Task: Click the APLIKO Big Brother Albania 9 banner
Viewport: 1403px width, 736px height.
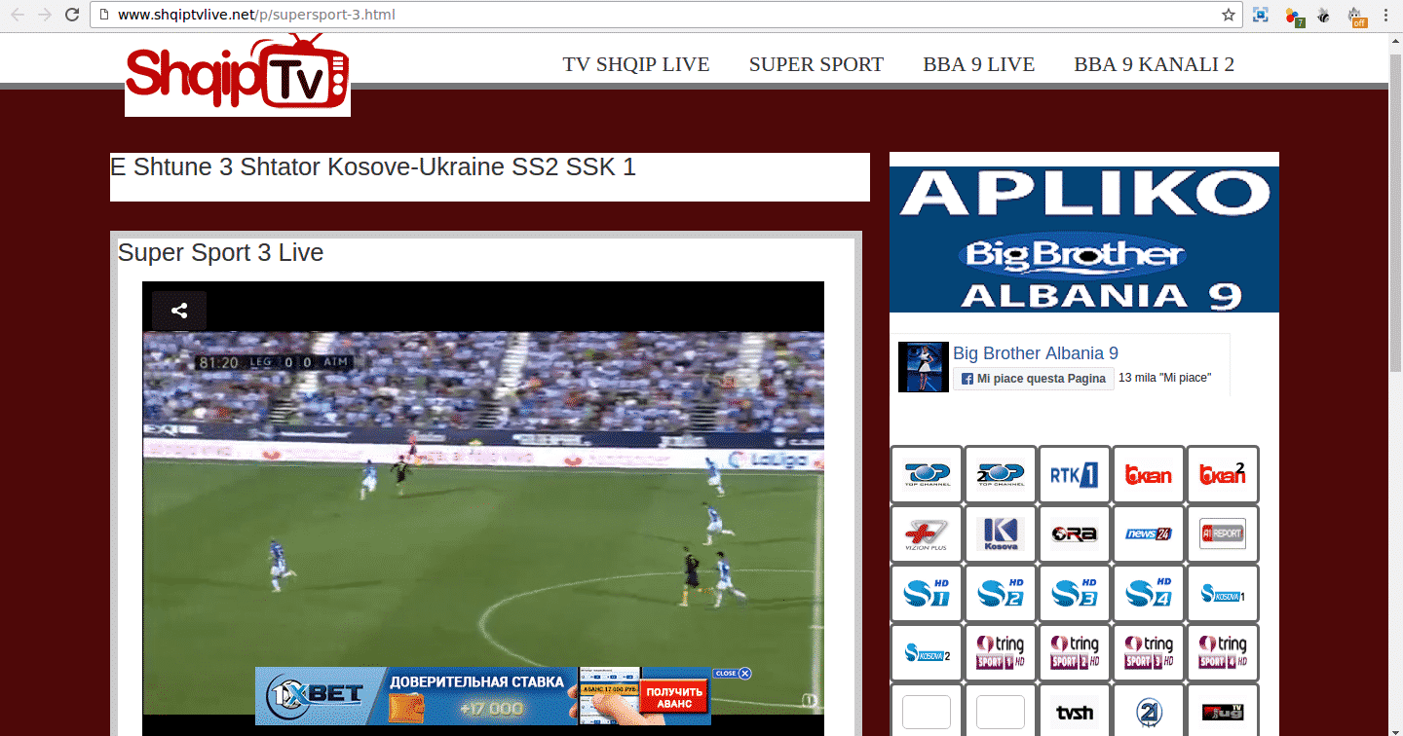Action: [x=1084, y=239]
